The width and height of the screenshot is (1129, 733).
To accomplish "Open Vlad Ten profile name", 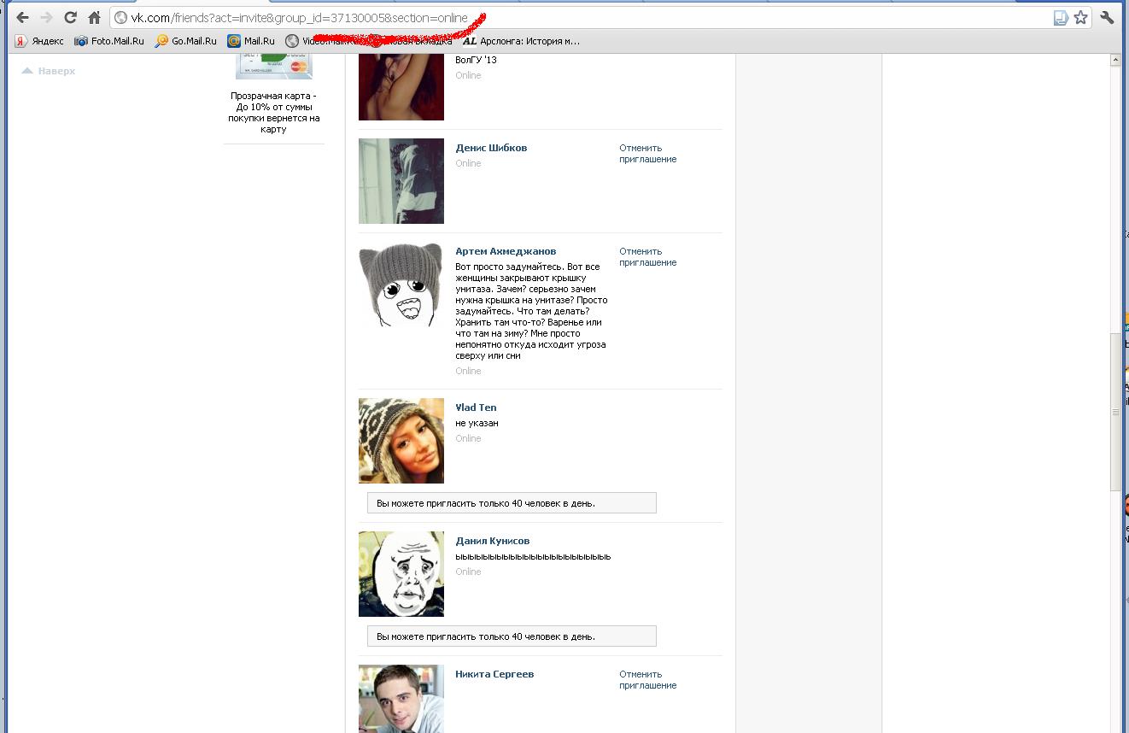I will 476,408.
